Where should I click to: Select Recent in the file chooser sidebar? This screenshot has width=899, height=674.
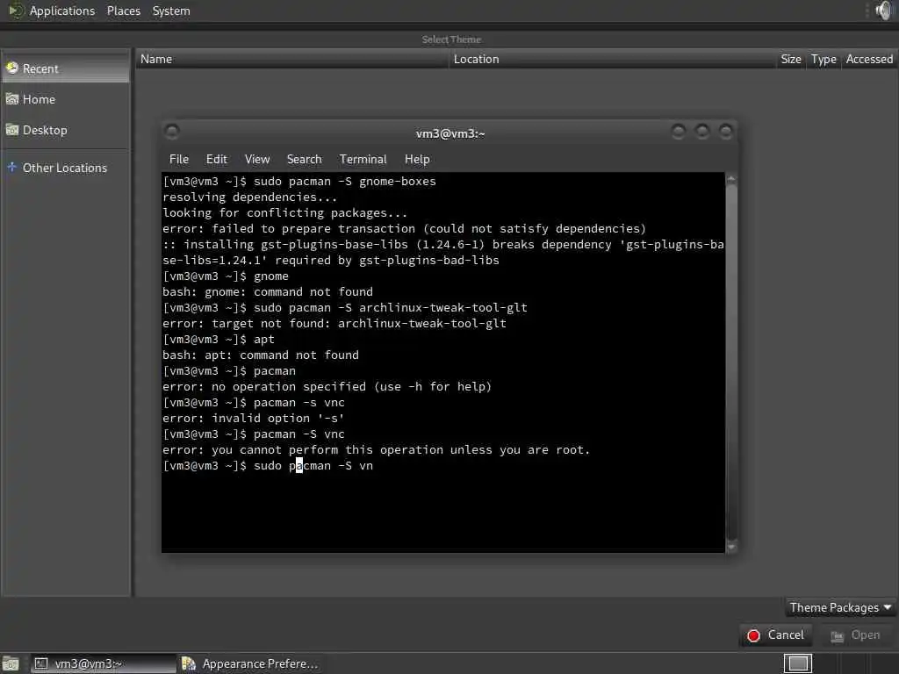tap(65, 68)
